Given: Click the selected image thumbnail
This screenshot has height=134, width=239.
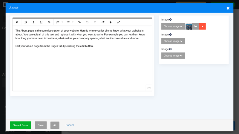Looking at the screenshot, I should [189, 27].
